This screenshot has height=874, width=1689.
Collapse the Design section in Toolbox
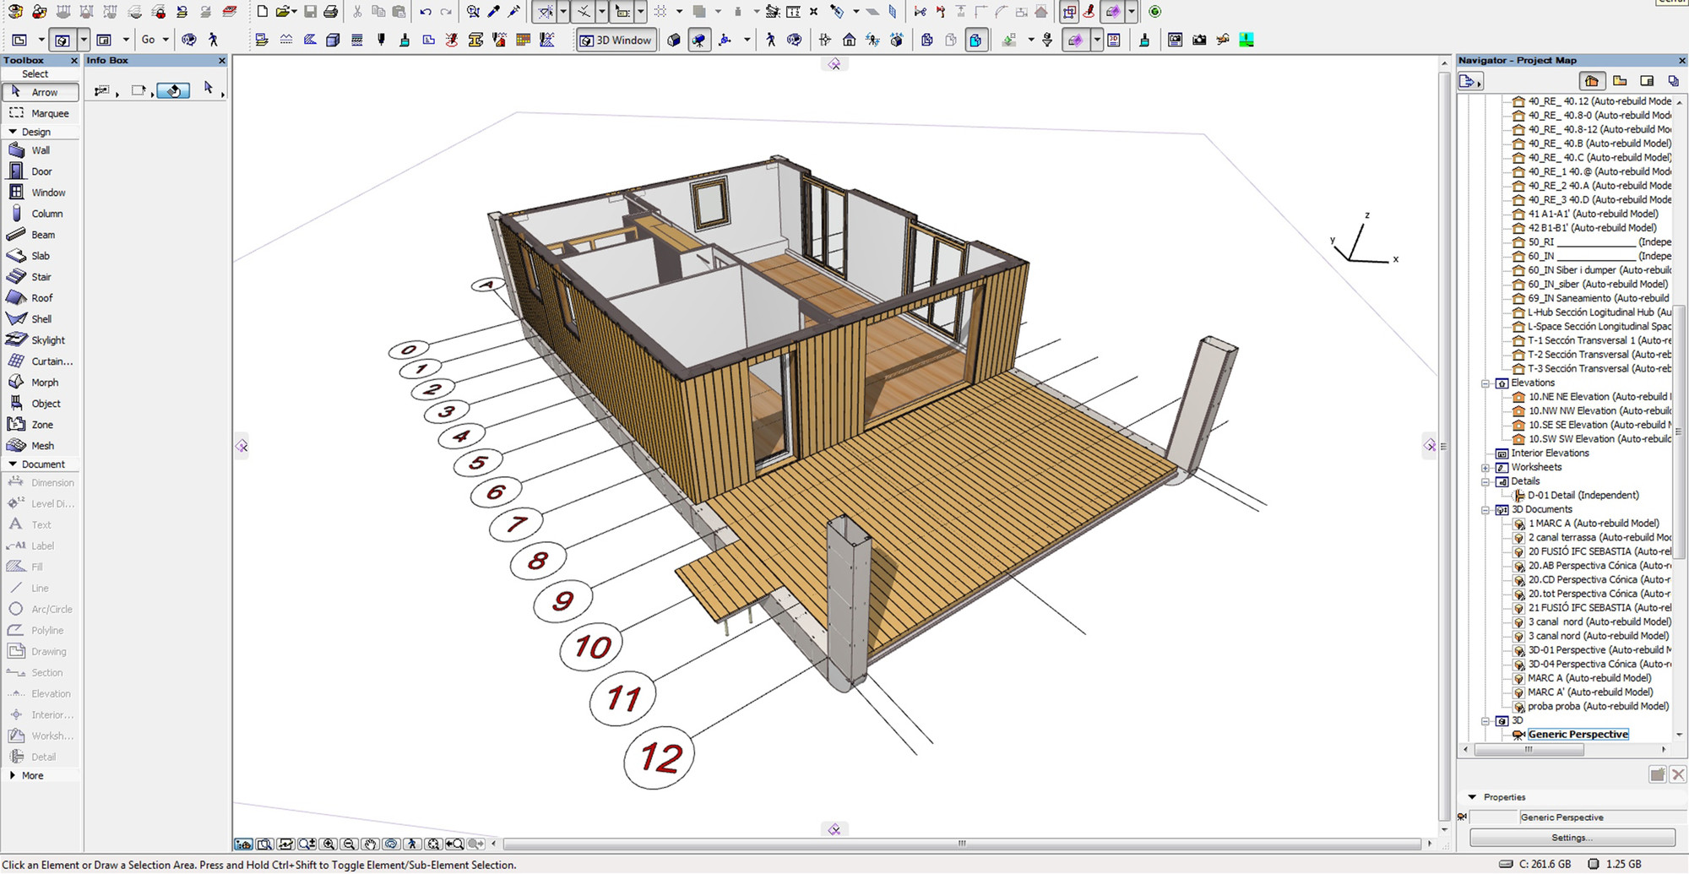13,132
